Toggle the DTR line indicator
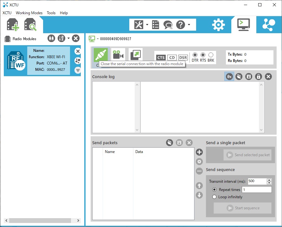Image resolution: width=282 pixels, height=227 pixels. click(x=195, y=55)
